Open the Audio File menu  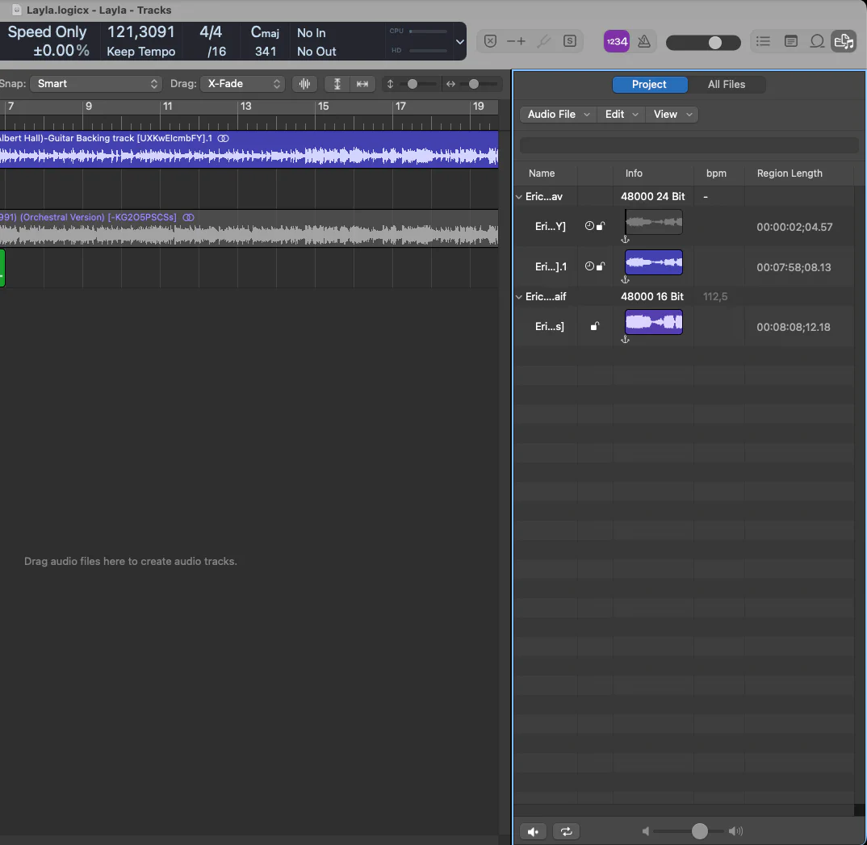[x=559, y=115]
